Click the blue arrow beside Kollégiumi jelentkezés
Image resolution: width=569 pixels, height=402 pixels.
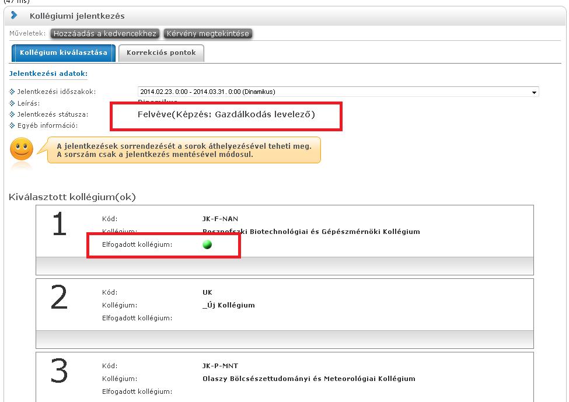point(14,15)
